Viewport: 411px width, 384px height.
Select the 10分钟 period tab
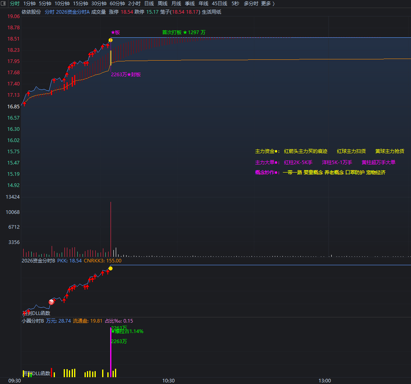click(62, 4)
